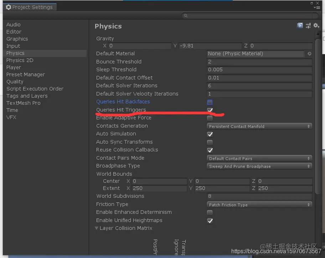Open TextMesh Pro settings
Screen dimensions: 325x258
pos(24,103)
